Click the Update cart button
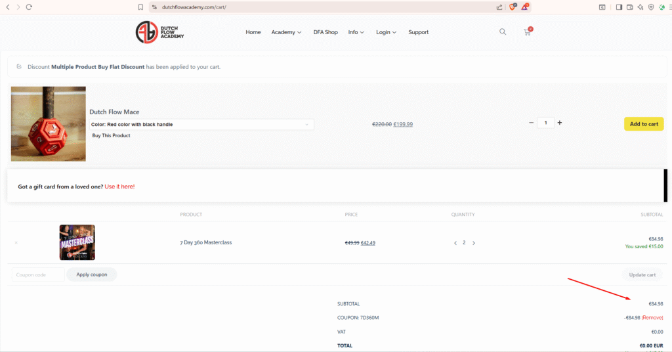This screenshot has height=352, width=672. tap(642, 275)
